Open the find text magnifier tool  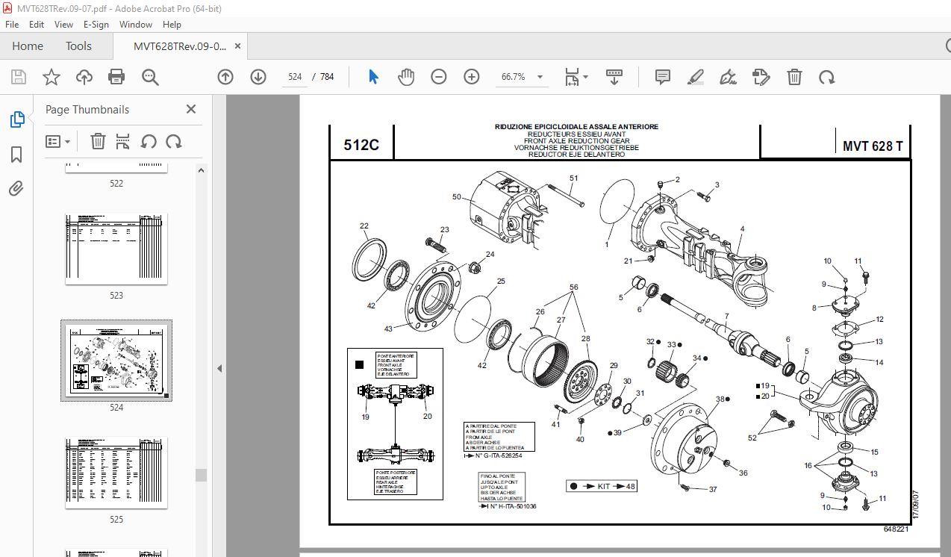pos(151,77)
